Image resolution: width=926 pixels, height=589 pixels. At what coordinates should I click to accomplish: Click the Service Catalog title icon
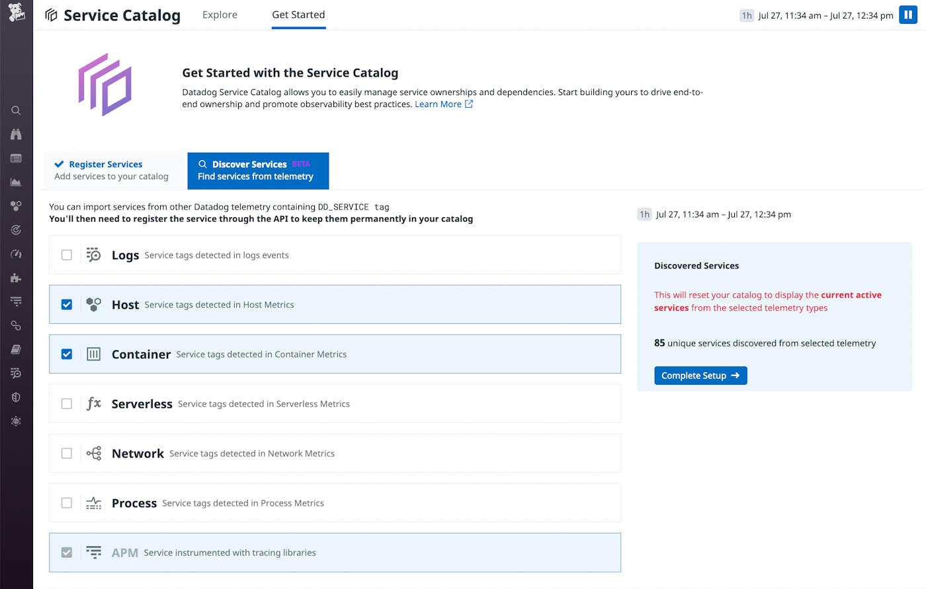51,15
